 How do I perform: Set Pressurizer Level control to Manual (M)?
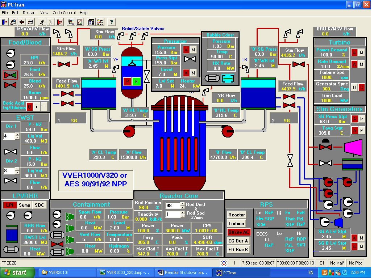coord(194,73)
